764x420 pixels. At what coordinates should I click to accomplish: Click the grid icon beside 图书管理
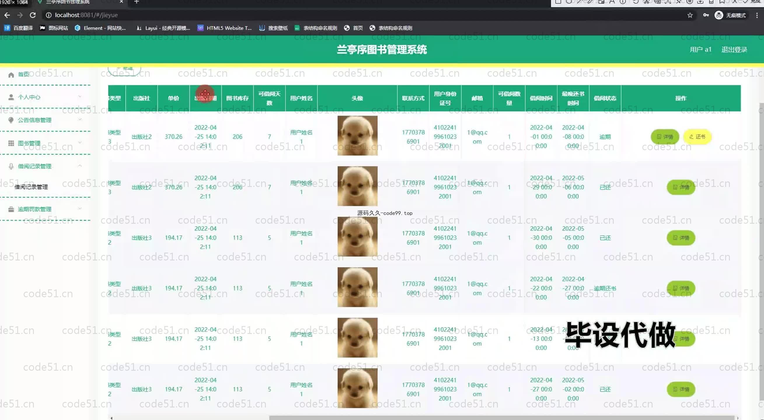[x=11, y=143]
